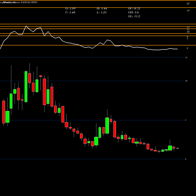Click the OC: 0.72 reading

point(134,9)
